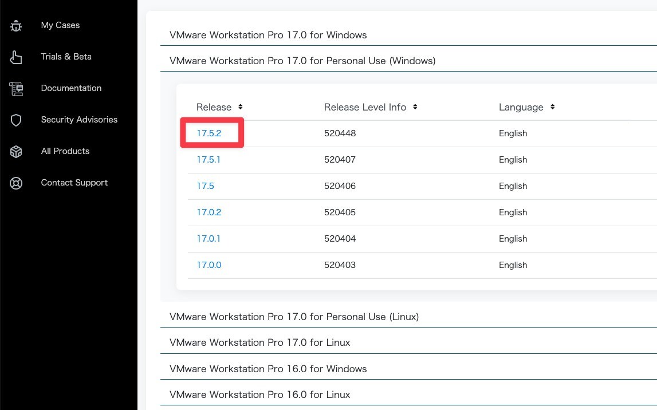Open the Documentation section

point(71,88)
